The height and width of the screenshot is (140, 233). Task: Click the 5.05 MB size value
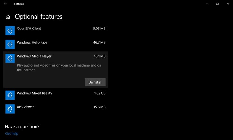pyautogui.click(x=99, y=29)
